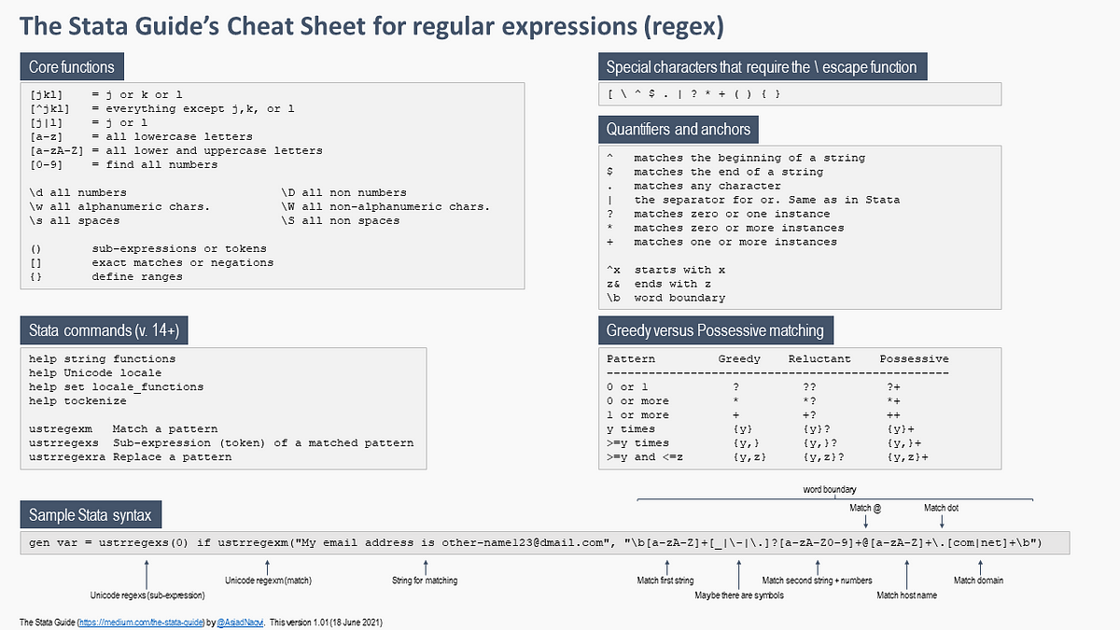Click the '^x starts with x' line
This screenshot has width=1120, height=630.
665,270
